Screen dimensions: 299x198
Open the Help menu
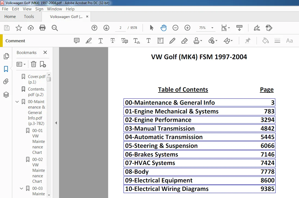coord(70,9)
